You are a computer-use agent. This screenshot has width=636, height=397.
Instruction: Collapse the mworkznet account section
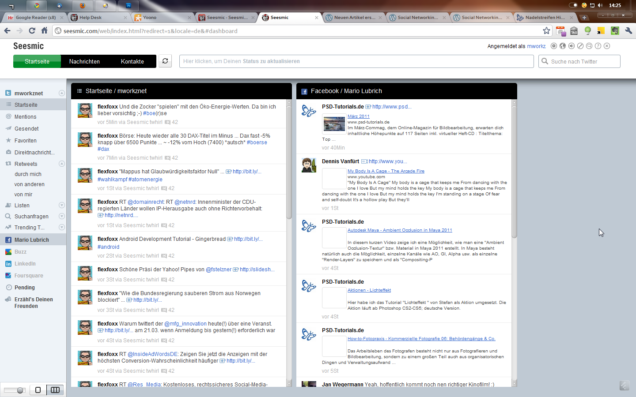click(62, 93)
